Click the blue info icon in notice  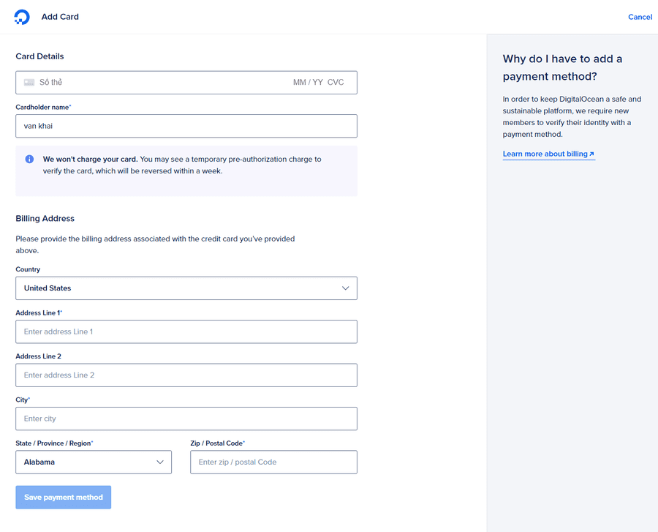29,159
